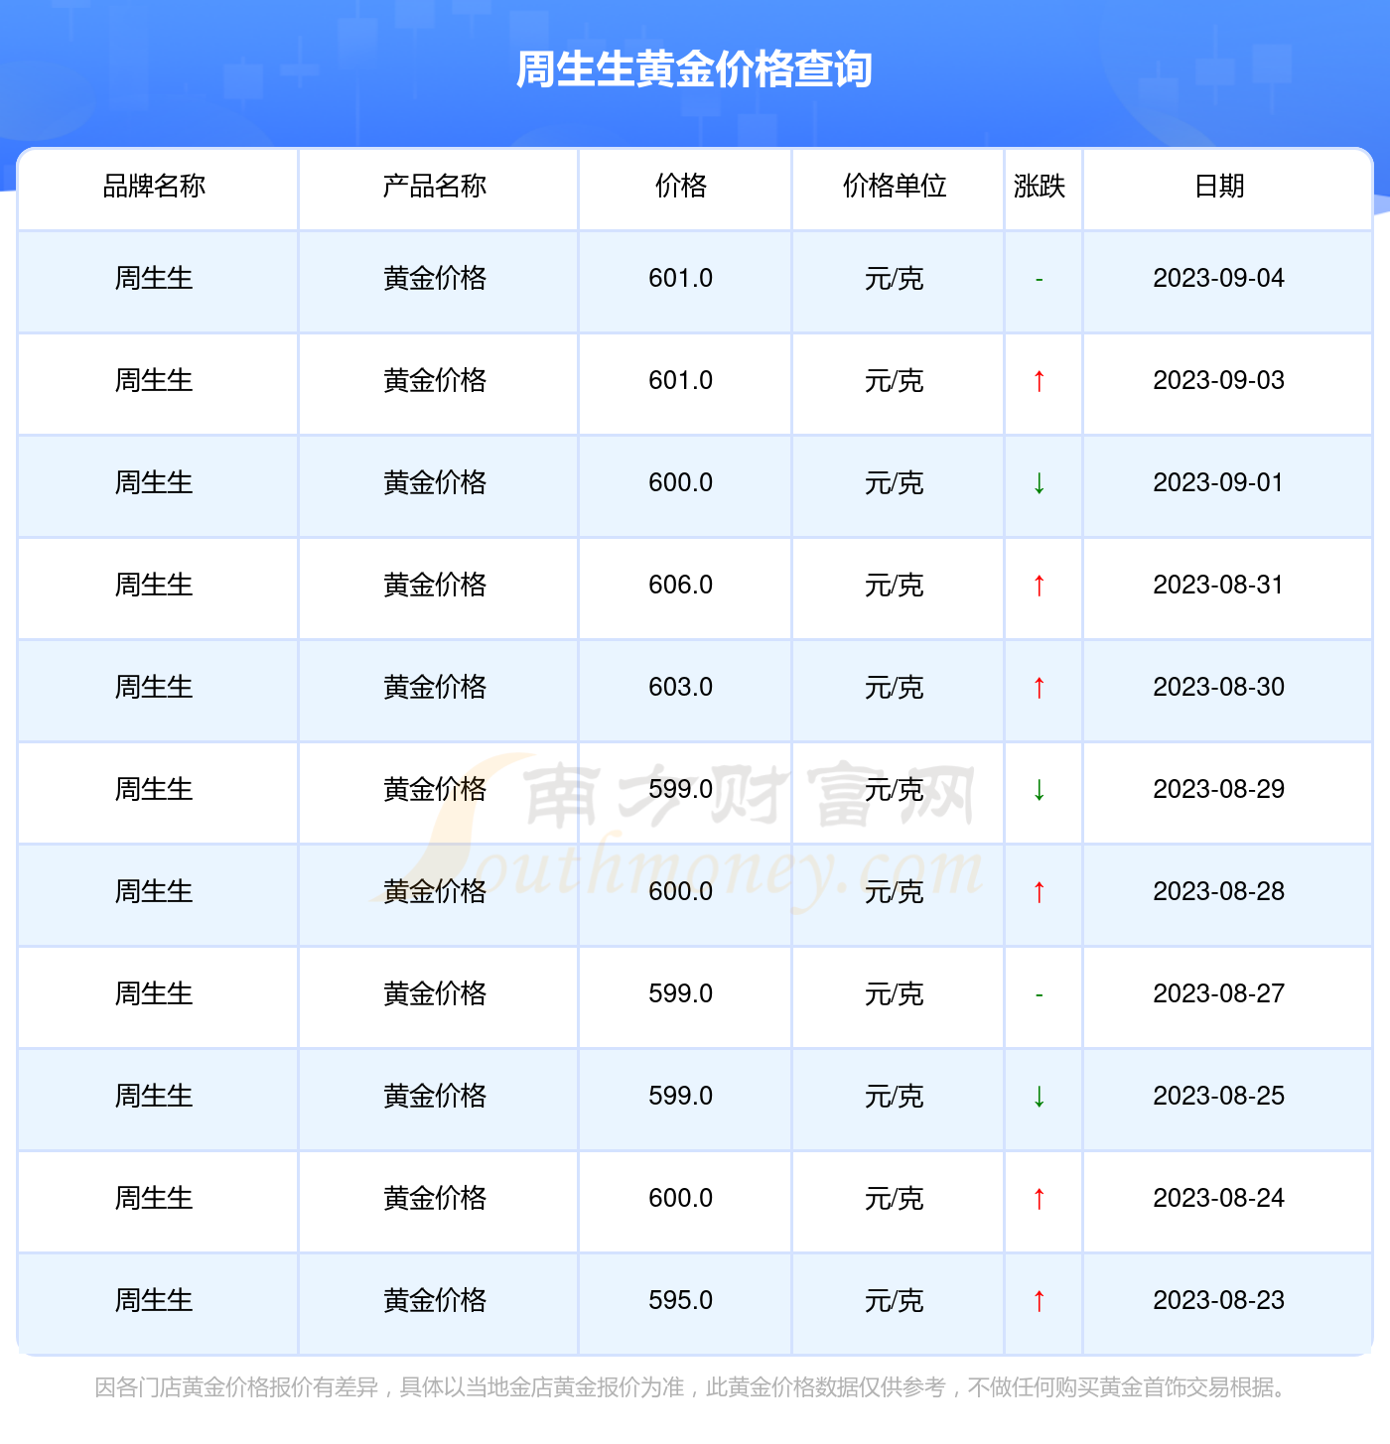Screen dimensions: 1390x1444
Task: Click the red up arrow for 2023-08-28
Action: (x=1040, y=892)
